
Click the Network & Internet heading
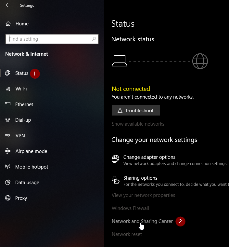click(x=27, y=54)
